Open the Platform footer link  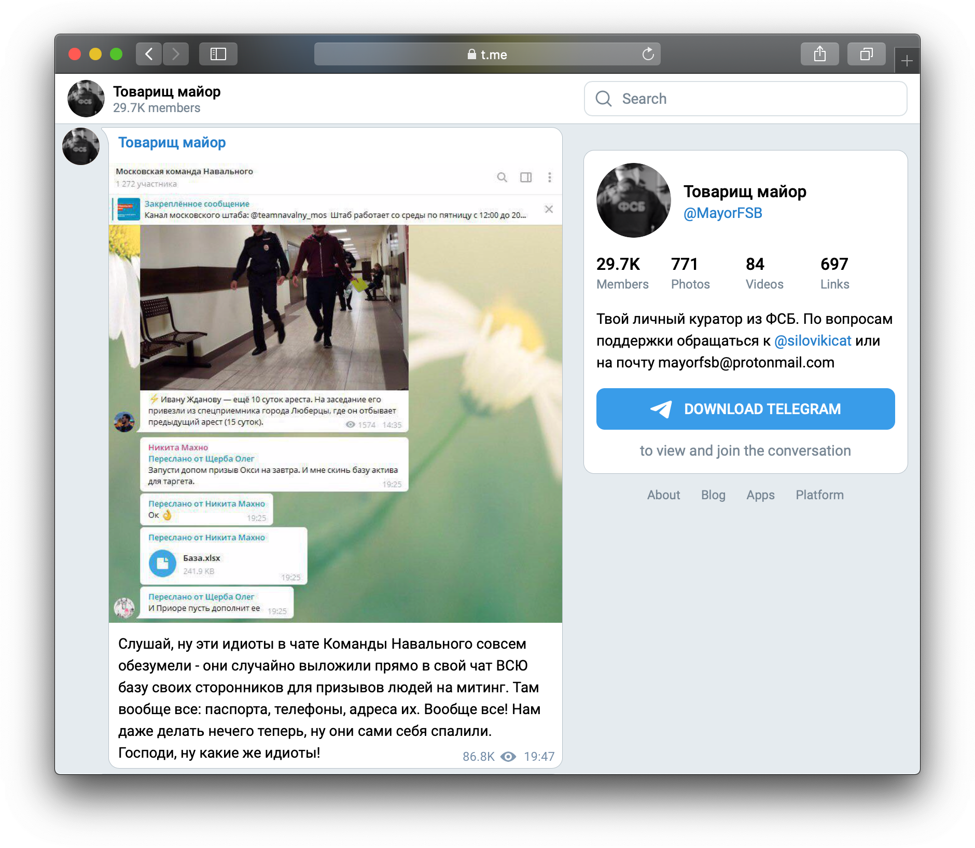[x=819, y=495]
